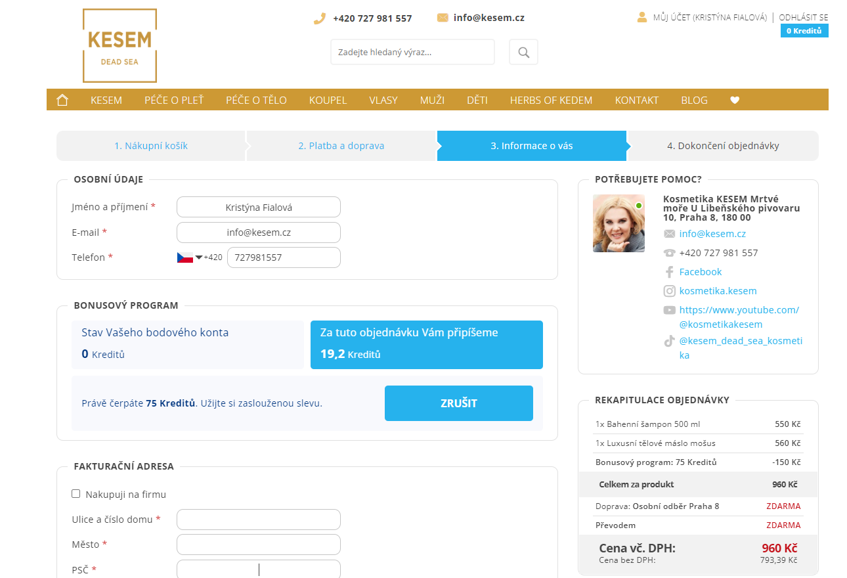Focus the Jméno a příjmení field
847x578 pixels.
click(259, 207)
